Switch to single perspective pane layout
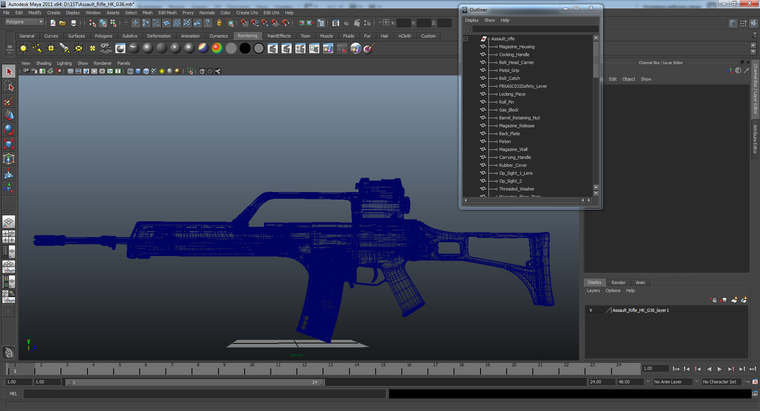This screenshot has width=760, height=411. [x=9, y=222]
